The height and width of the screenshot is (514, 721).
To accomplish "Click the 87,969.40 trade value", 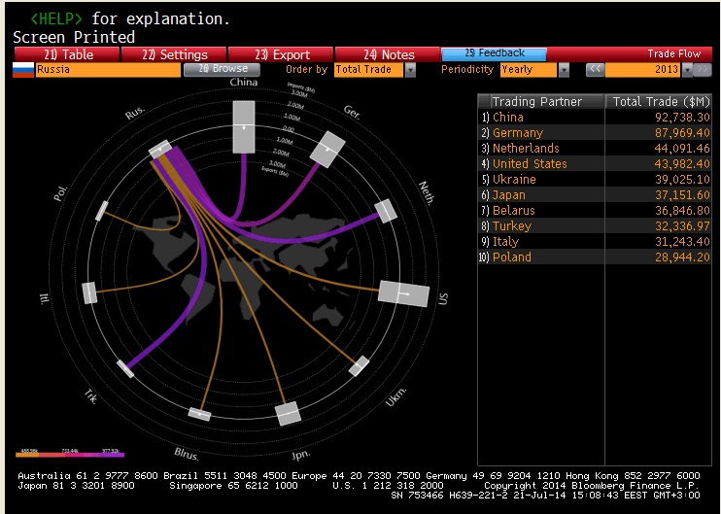I will (682, 133).
